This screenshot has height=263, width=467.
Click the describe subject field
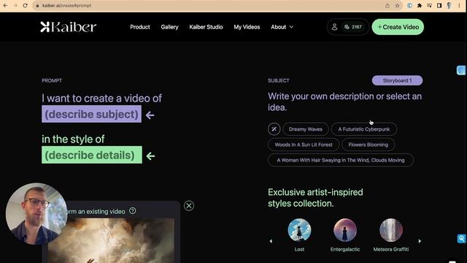coord(91,114)
